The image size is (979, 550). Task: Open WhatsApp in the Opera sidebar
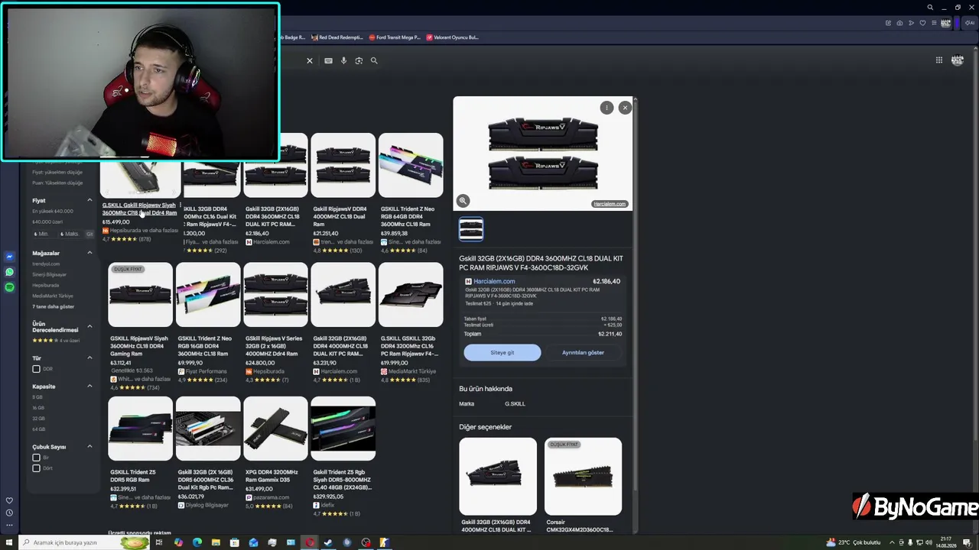coord(9,272)
